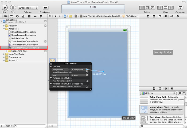Viewport: 187px width, 128px height.
Task: Open related files menu in jump bar
Action: [x=50, y=16]
